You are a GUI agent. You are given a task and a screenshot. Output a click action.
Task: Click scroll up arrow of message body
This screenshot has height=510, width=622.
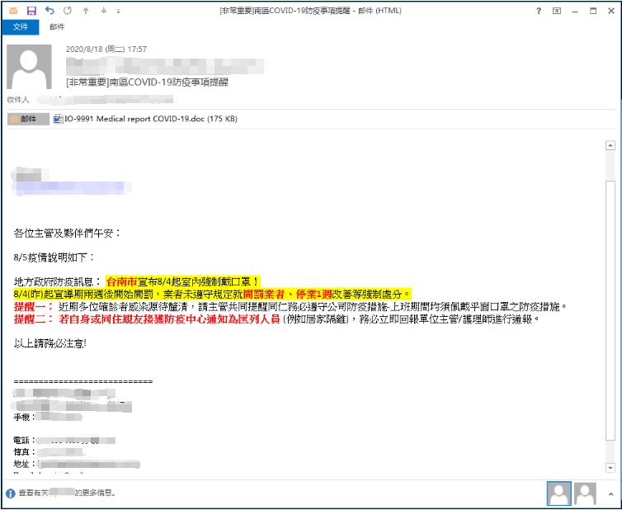click(610, 146)
